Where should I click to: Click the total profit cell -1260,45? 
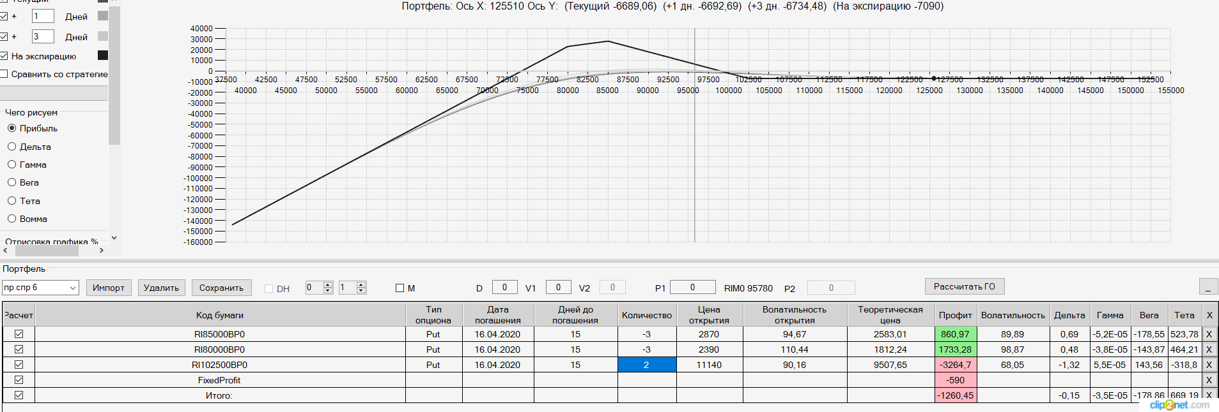pos(955,395)
